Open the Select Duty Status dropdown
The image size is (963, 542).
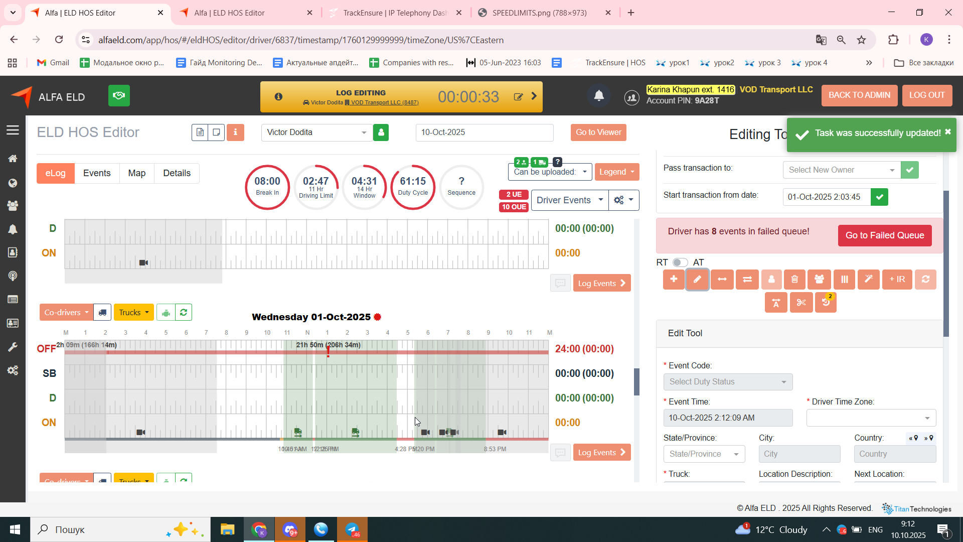[x=728, y=382]
